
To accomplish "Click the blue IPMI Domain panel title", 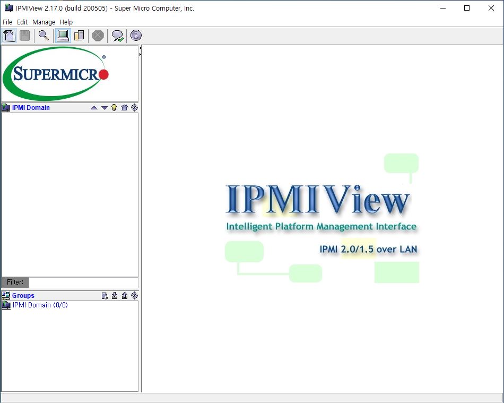I will (x=31, y=108).
